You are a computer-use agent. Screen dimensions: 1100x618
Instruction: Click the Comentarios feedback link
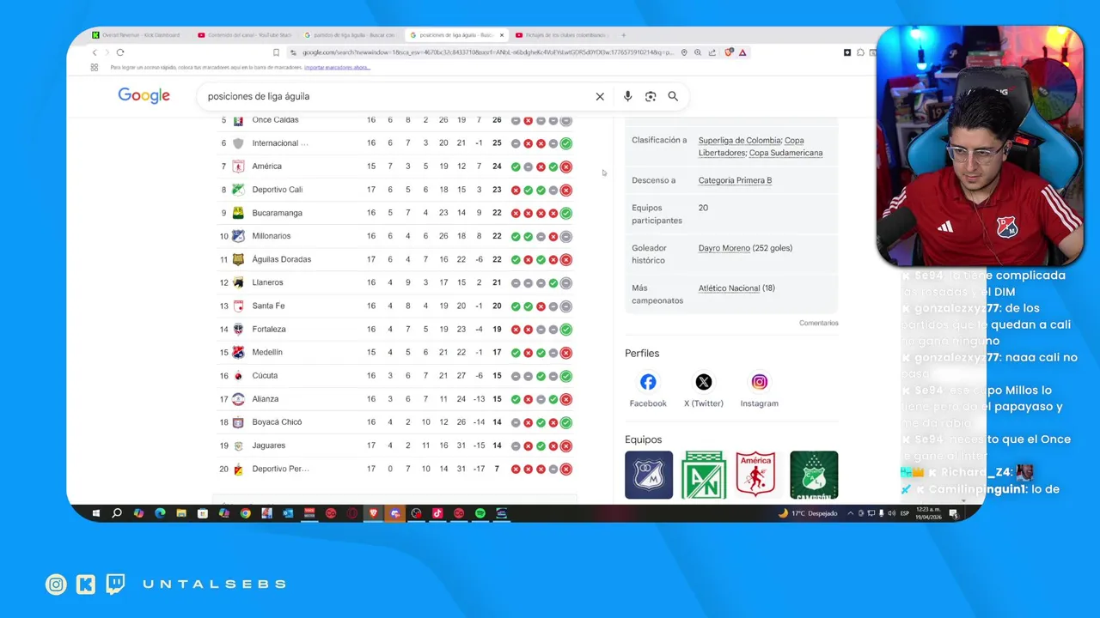coord(818,323)
